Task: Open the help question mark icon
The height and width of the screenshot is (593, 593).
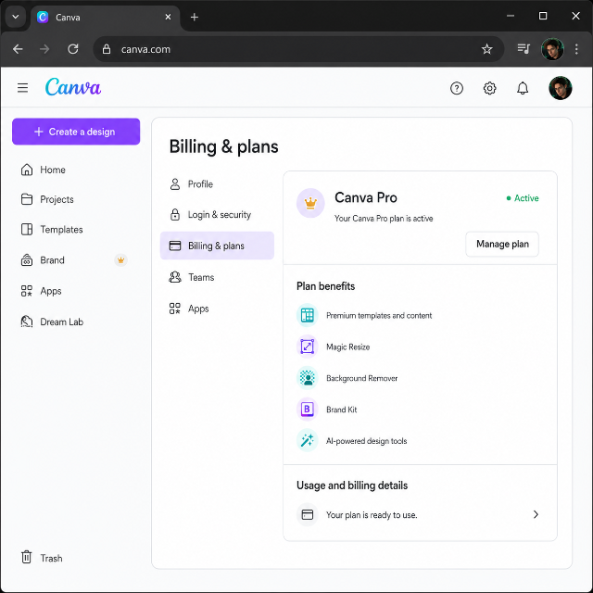Action: pos(457,88)
